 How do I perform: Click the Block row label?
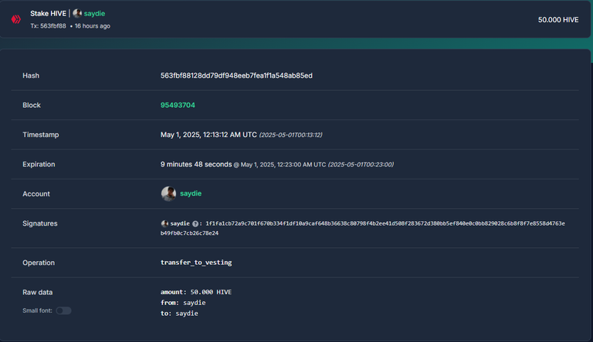32,105
